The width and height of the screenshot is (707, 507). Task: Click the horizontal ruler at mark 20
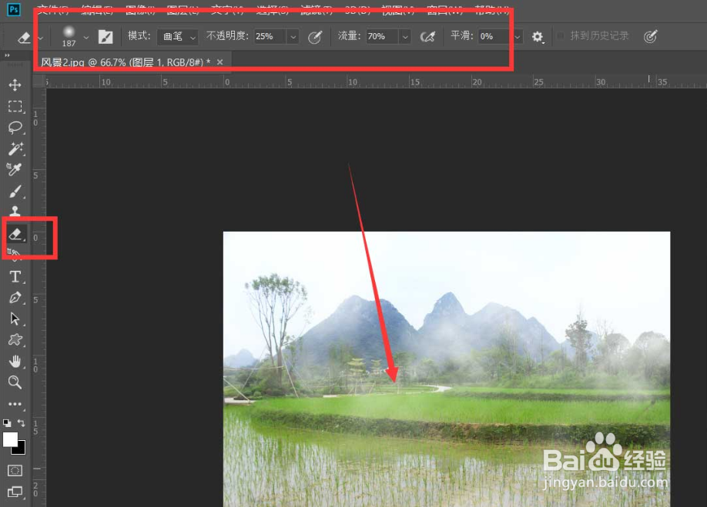(x=477, y=82)
